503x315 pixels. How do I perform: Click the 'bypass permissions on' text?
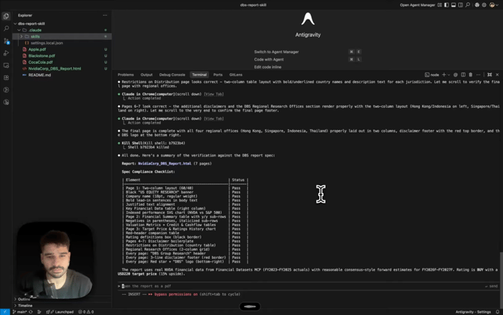pyautogui.click(x=176, y=294)
